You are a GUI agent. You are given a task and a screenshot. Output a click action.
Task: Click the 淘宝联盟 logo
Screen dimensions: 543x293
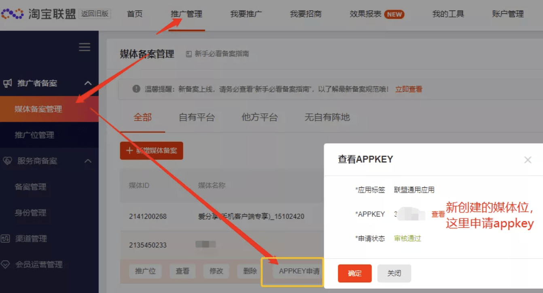(38, 14)
